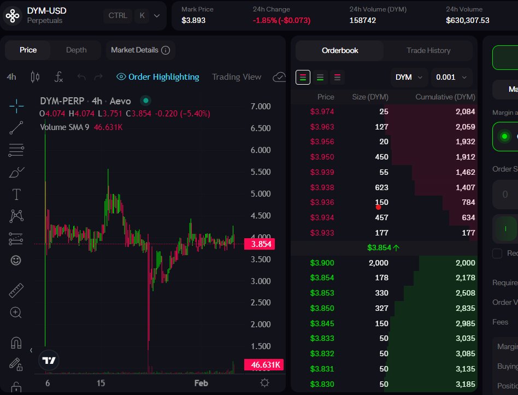Viewport: 518px width, 395px height.
Task: Select the ruler measure tool
Action: point(16,290)
